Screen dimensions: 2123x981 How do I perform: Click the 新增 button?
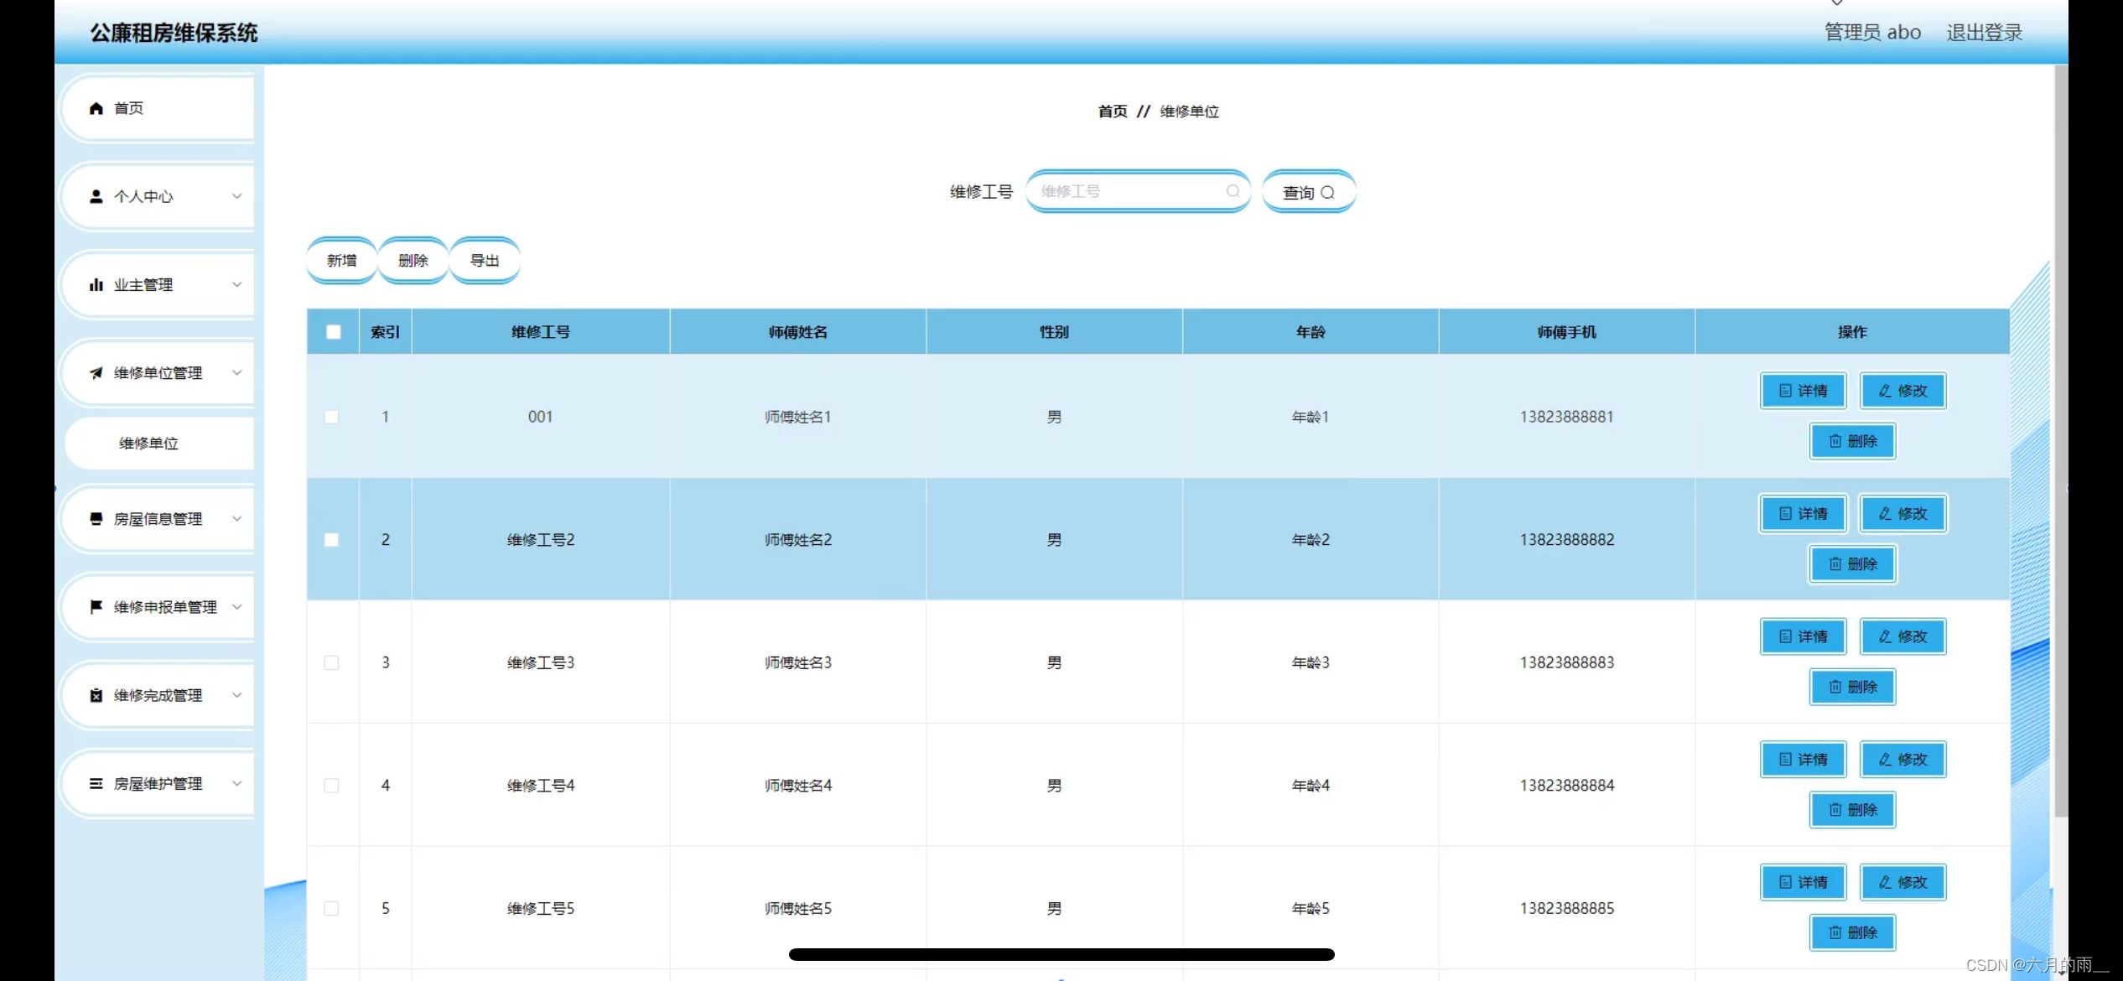click(x=341, y=261)
